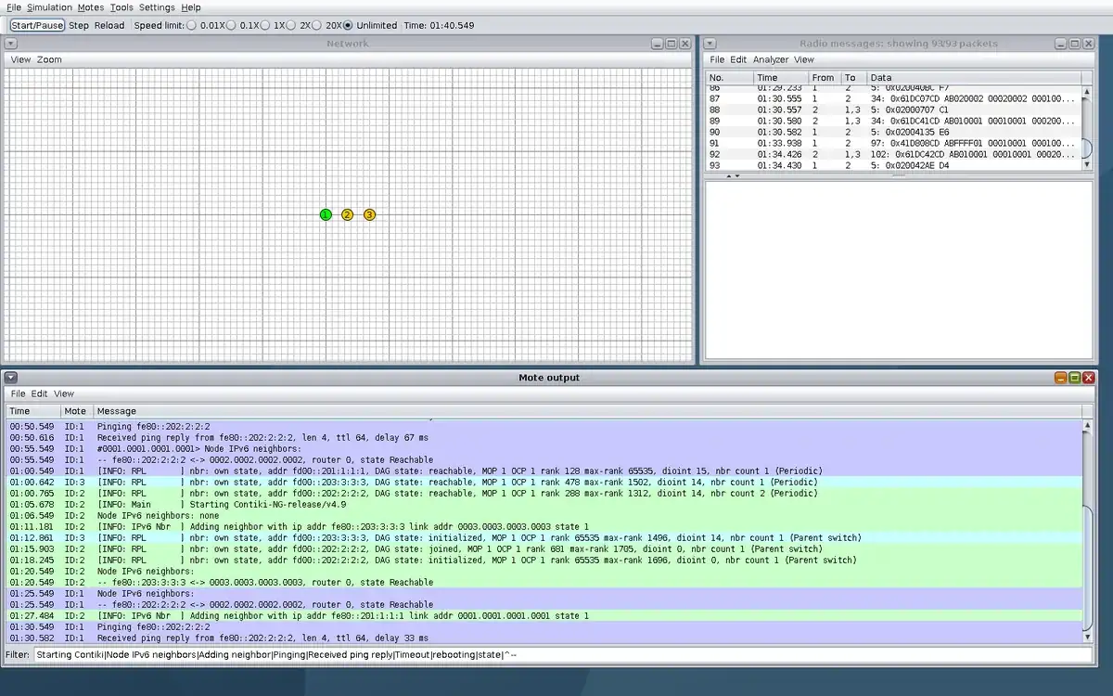1113x696 pixels.
Task: Select radio packet 93 at 01:34.430
Action: (893, 165)
